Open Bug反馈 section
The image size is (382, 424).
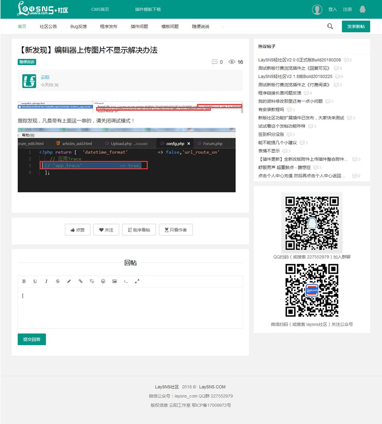coord(78,27)
